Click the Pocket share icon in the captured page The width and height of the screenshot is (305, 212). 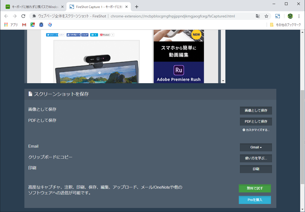[x=105, y=35]
